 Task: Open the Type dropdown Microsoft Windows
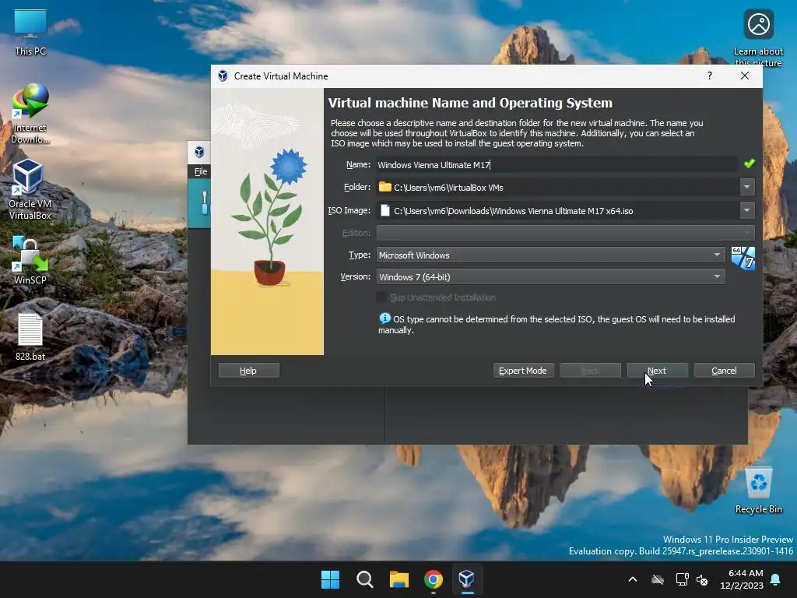[x=550, y=255]
